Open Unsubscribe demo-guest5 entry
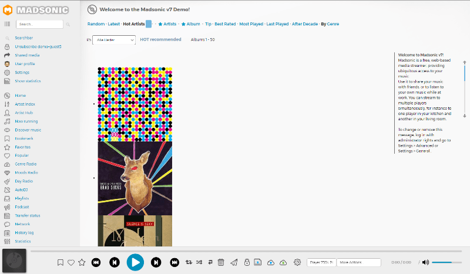 pyautogui.click(x=38, y=47)
